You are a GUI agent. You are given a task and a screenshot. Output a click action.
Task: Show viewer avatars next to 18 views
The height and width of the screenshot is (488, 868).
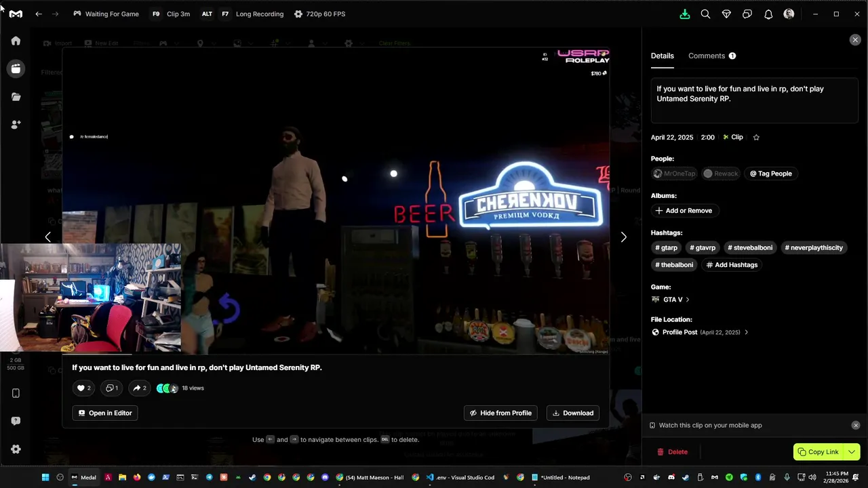(167, 388)
